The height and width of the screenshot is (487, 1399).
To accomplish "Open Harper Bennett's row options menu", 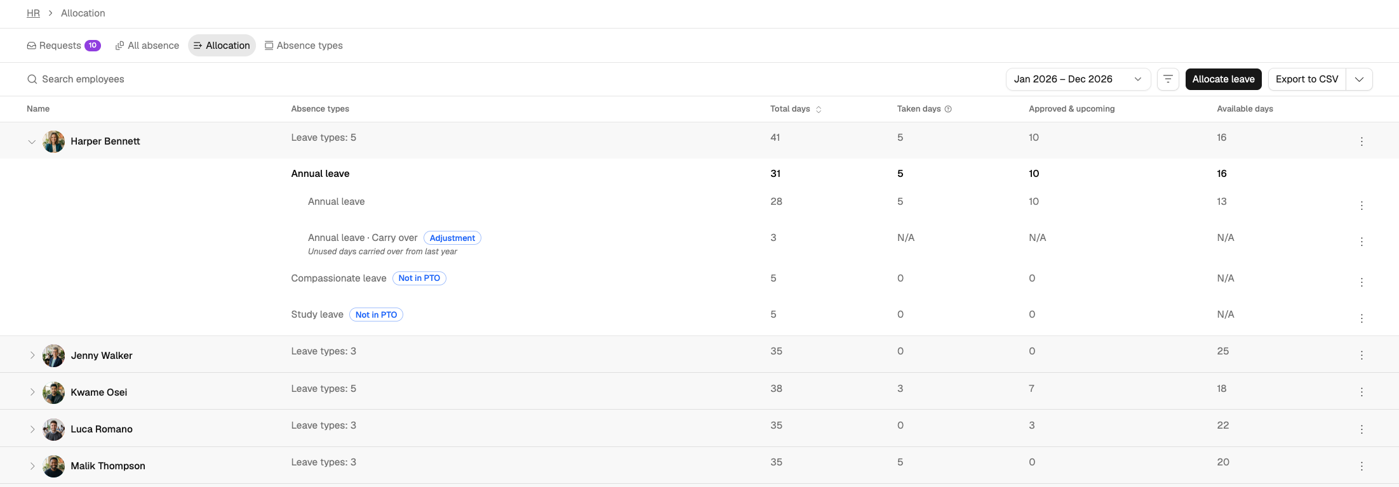I will click(x=1362, y=141).
